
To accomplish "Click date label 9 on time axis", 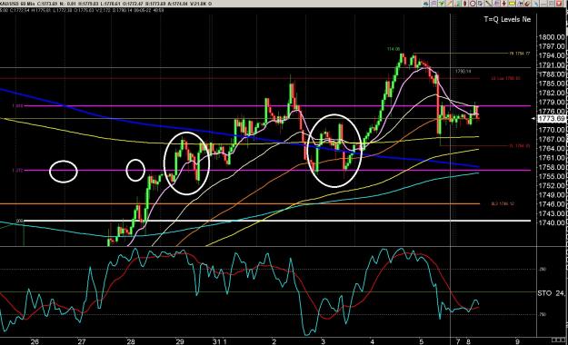I will 517,341.
